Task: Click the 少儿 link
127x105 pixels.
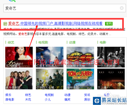Action: (48, 99)
